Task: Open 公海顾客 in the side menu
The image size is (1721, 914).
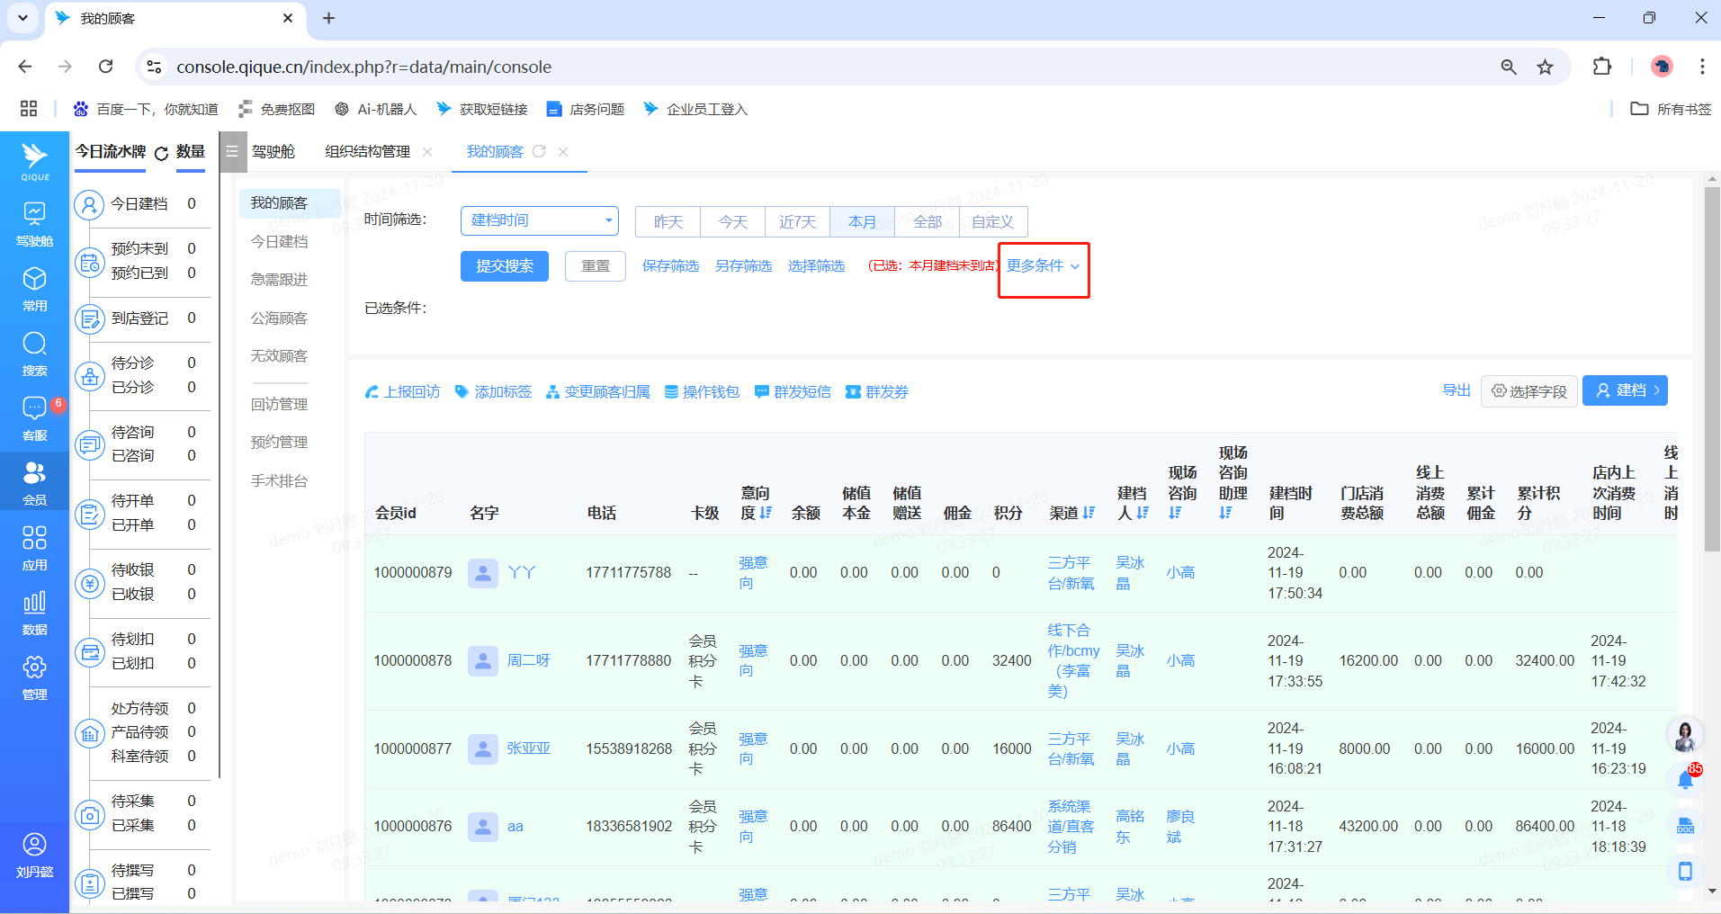Action: click(x=279, y=318)
